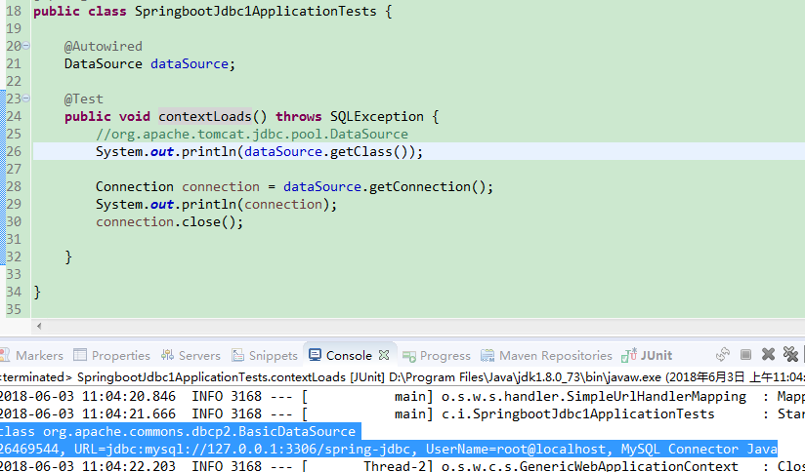Click the terminated launch description line
This screenshot has height=472, width=805.
point(402,377)
